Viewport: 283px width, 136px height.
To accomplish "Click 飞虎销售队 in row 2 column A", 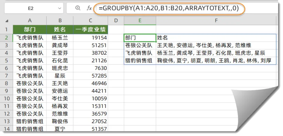I will pyautogui.click(x=30, y=38).
